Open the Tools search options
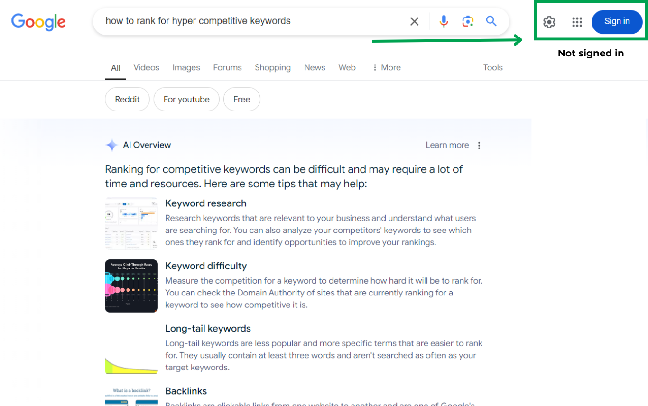The image size is (648, 406). 492,67
